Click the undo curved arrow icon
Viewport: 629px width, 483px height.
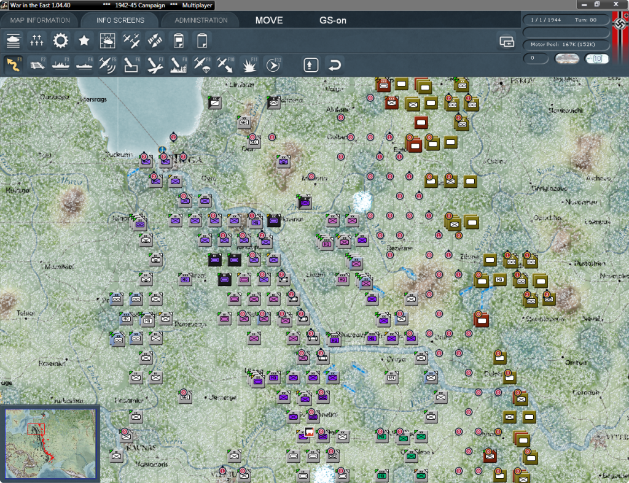[335, 64]
